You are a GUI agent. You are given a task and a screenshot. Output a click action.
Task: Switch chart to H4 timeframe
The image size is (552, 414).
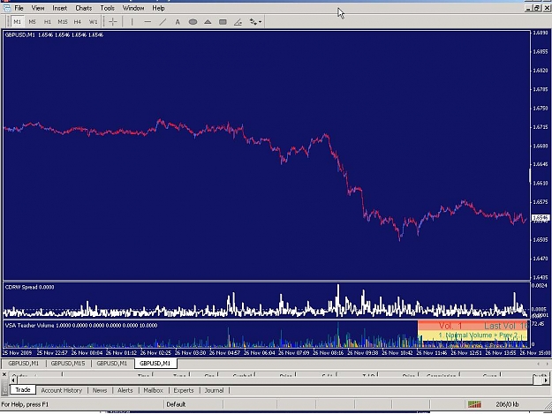coord(78,22)
